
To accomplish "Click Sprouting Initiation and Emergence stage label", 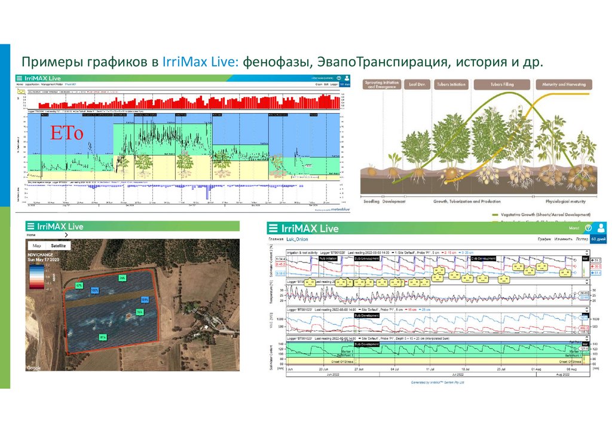I will click(x=382, y=84).
